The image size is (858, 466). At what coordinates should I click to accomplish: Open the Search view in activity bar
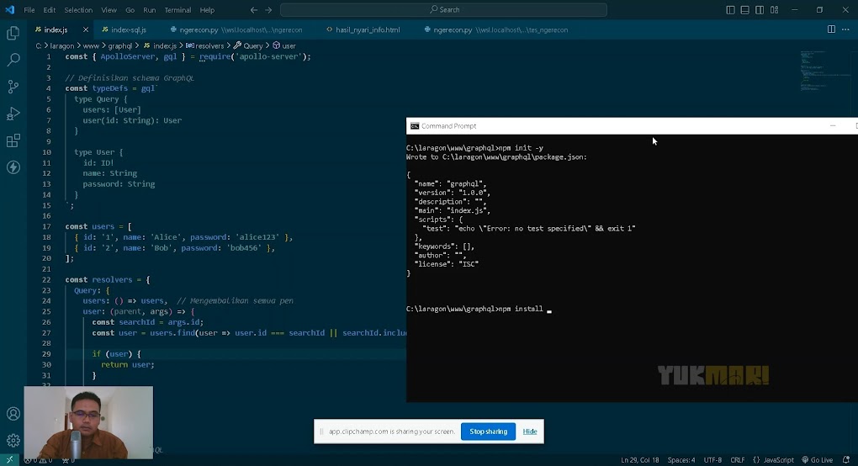point(13,60)
